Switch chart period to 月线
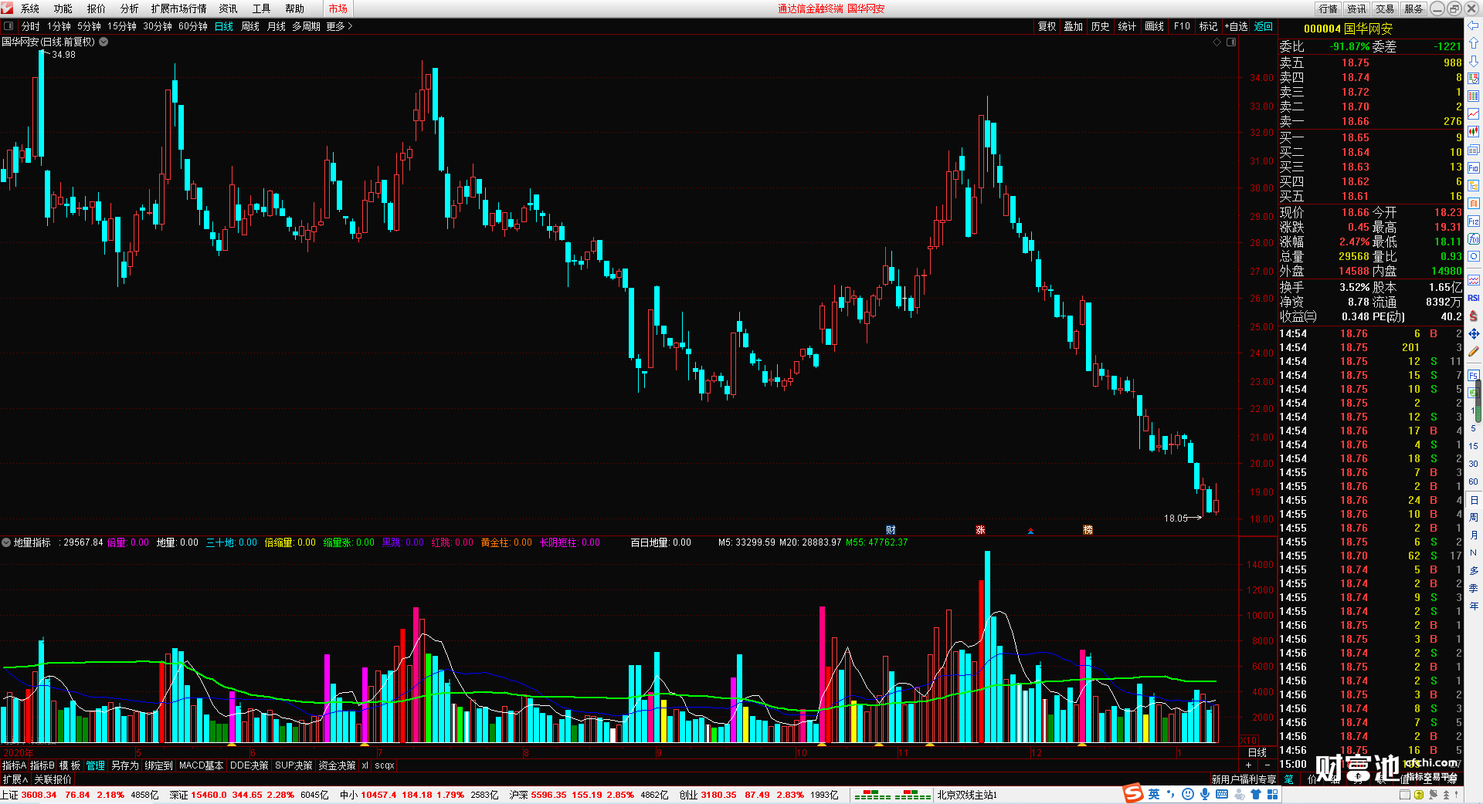 tap(277, 26)
